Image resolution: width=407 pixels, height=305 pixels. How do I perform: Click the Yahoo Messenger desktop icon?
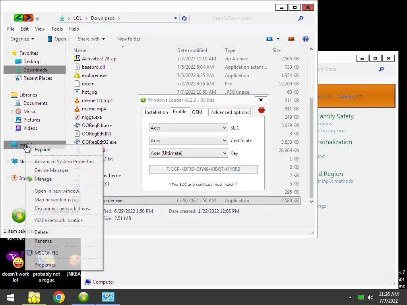click(15, 260)
